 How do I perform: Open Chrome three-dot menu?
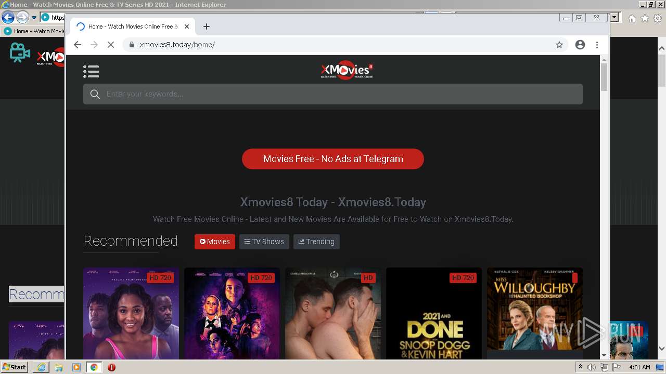click(x=597, y=45)
